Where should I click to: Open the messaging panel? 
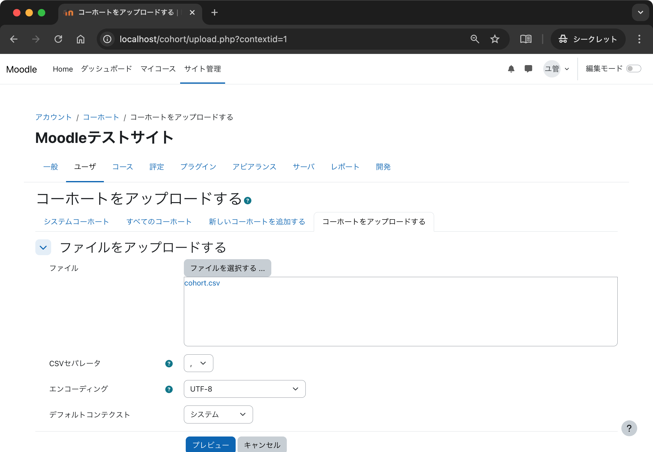pyautogui.click(x=528, y=69)
